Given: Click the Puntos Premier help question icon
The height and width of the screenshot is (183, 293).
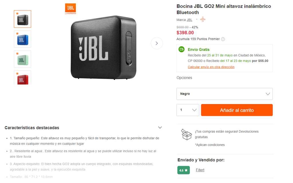Looking at the screenshot, I should pyautogui.click(x=223, y=39).
